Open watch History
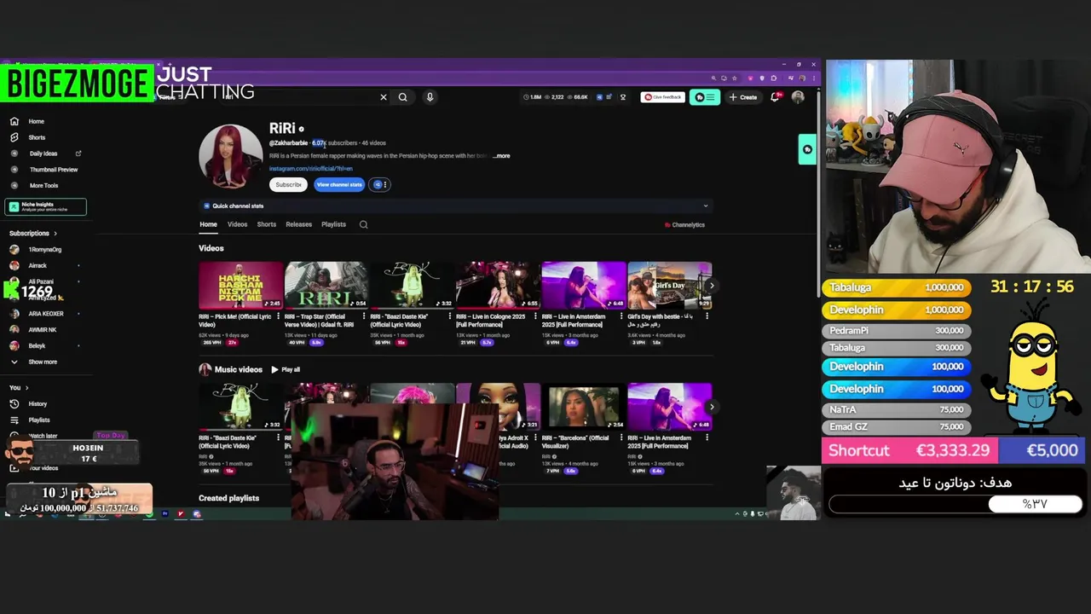This screenshot has width=1091, height=614. pyautogui.click(x=38, y=403)
